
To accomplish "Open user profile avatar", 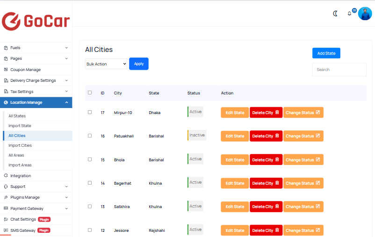I will pyautogui.click(x=365, y=14).
